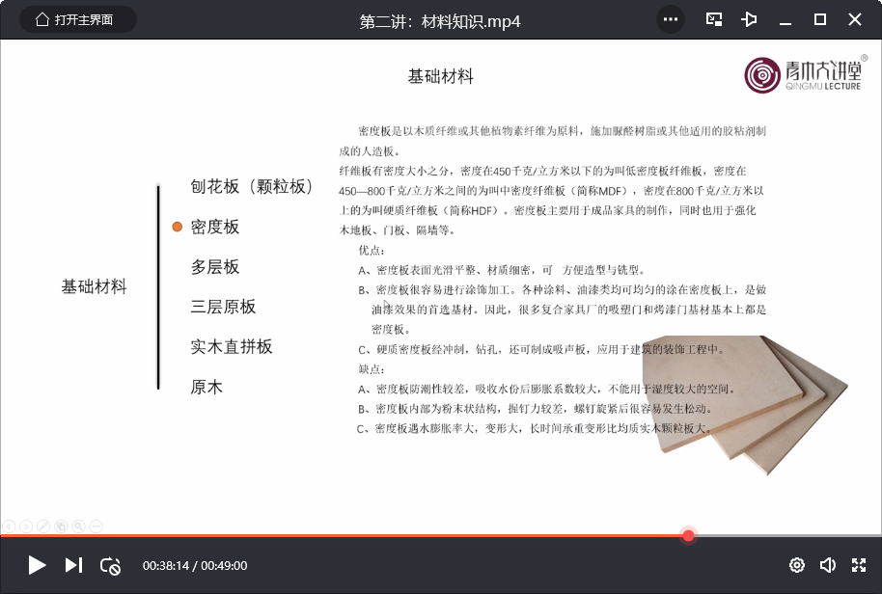The width and height of the screenshot is (882, 594).
Task: Open the slide overlay more options icon
Action: point(96,526)
